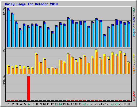Click the 'Visits' legend label
137x107 pixels.
(x=134, y=58)
